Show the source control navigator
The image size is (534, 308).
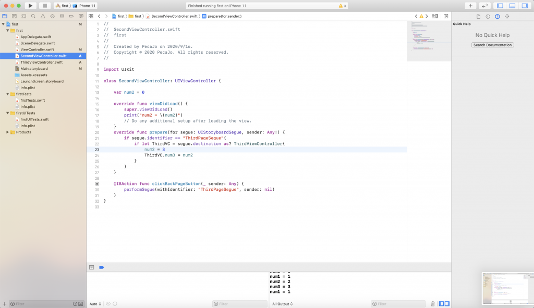point(14,16)
